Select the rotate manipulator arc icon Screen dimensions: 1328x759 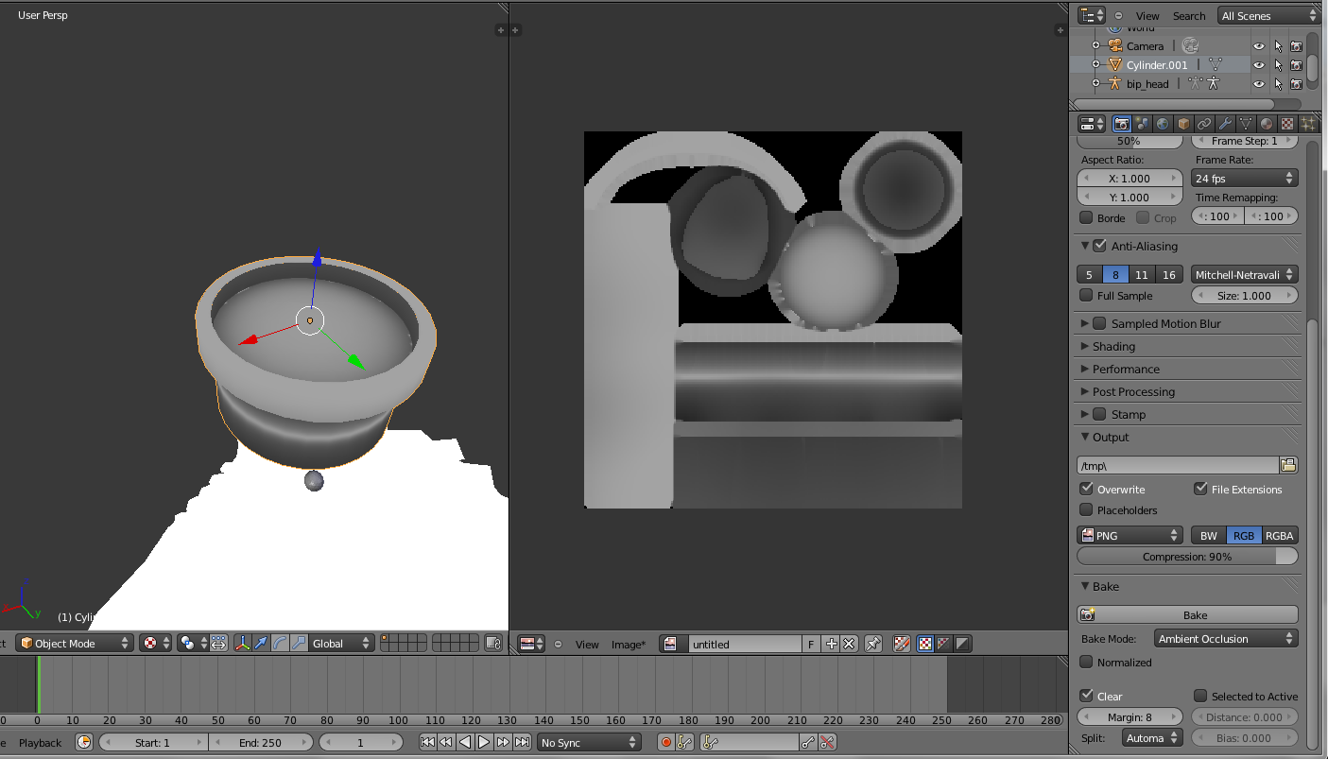point(280,643)
